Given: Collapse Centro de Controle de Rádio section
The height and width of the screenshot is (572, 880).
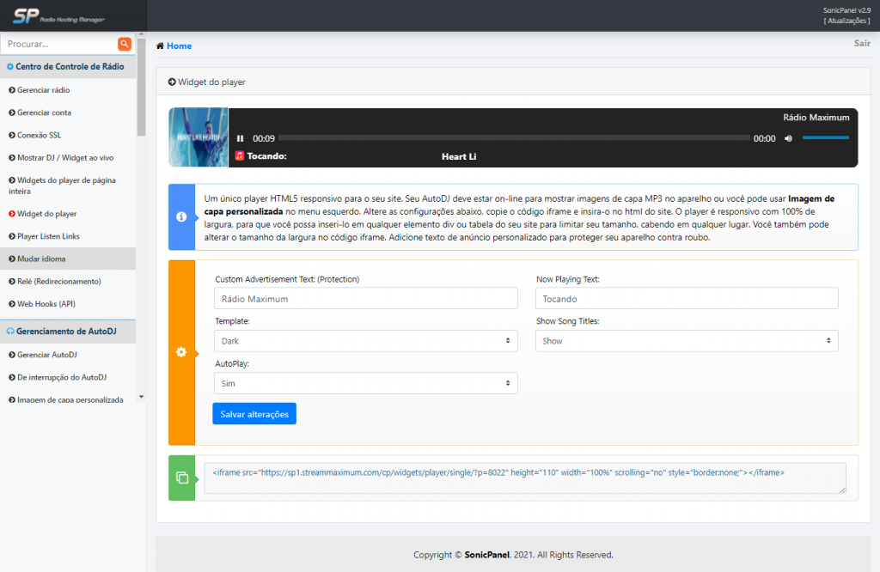Looking at the screenshot, I should coord(68,67).
